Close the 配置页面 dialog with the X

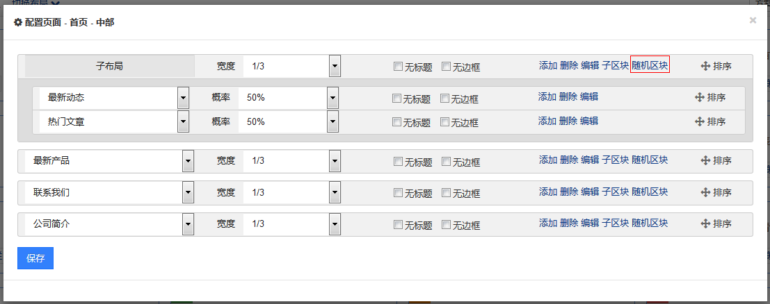(753, 20)
